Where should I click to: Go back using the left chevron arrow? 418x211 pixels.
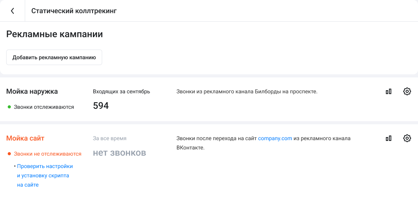(x=12, y=11)
